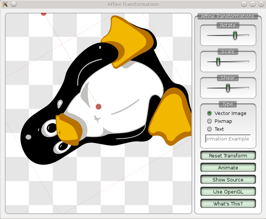Switch the type to Text
Image resolution: width=266 pixels, height=219 pixels.
point(209,129)
